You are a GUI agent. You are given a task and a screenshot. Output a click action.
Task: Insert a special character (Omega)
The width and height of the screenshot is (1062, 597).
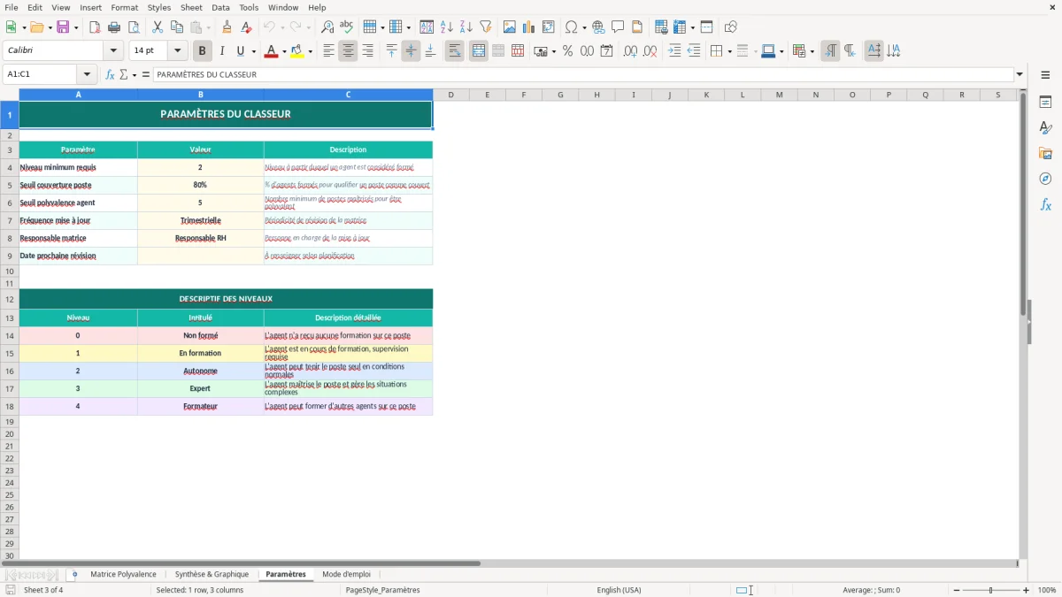(571, 27)
